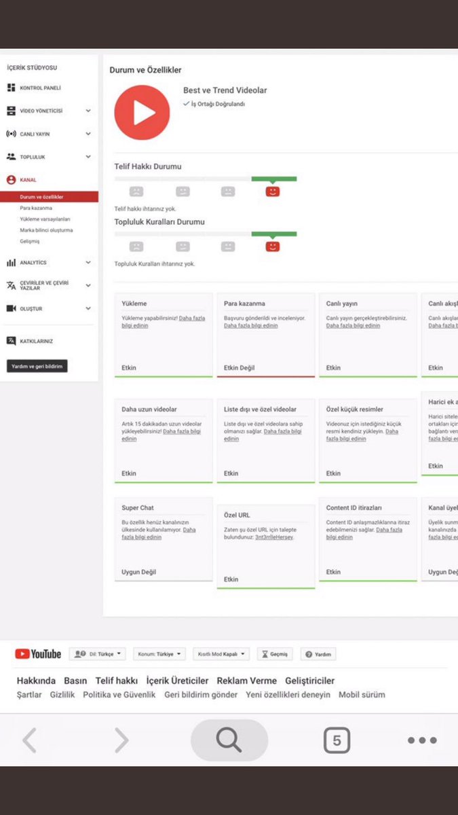Open the Basın footer link

pos(75,681)
